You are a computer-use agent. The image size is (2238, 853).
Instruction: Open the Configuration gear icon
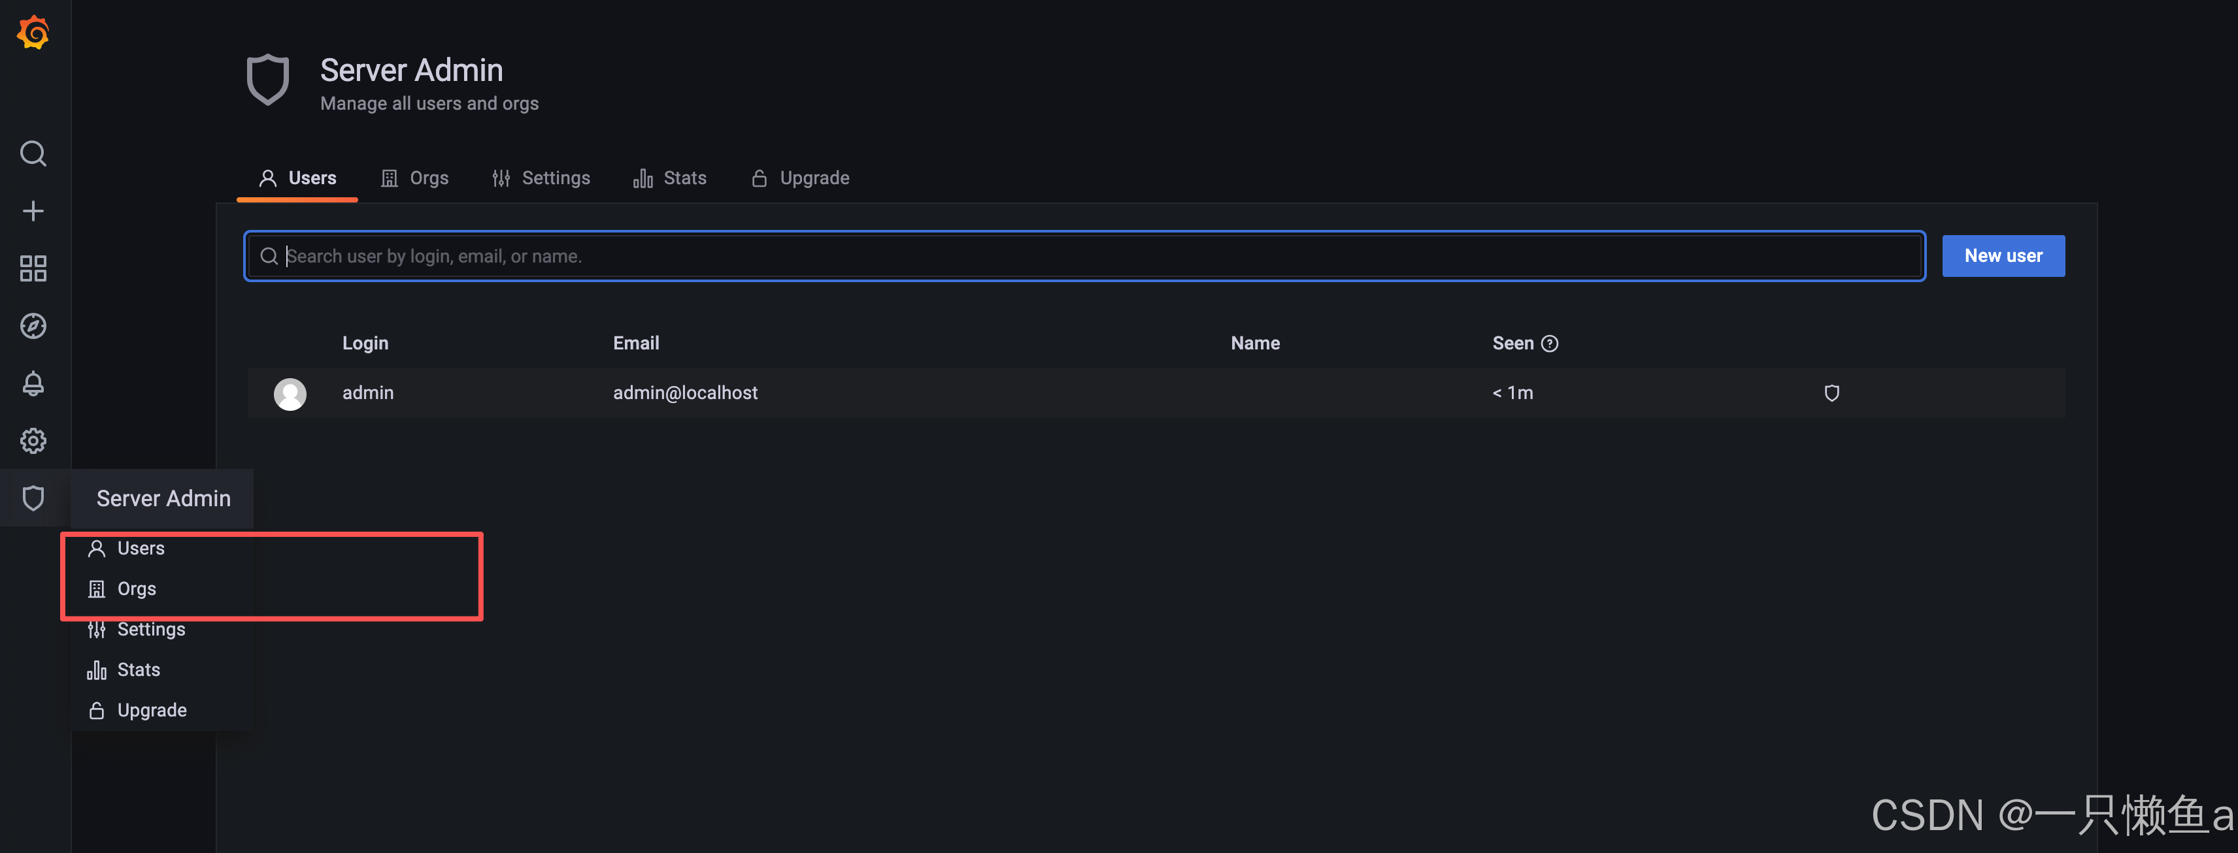[x=33, y=441]
